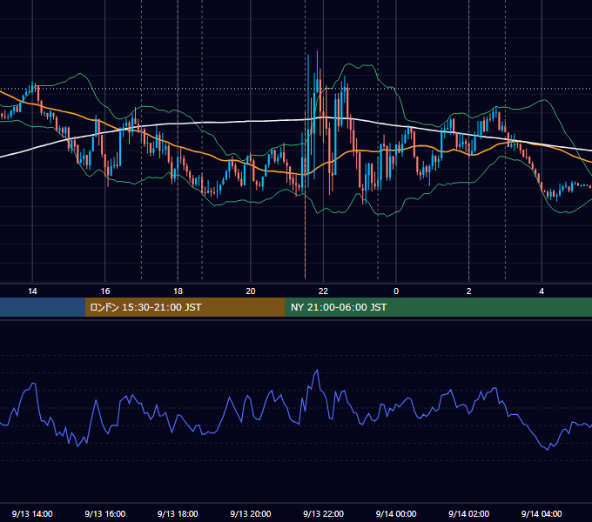The width and height of the screenshot is (592, 522).
Task: Select the 2 hour axis label
Action: 469,291
